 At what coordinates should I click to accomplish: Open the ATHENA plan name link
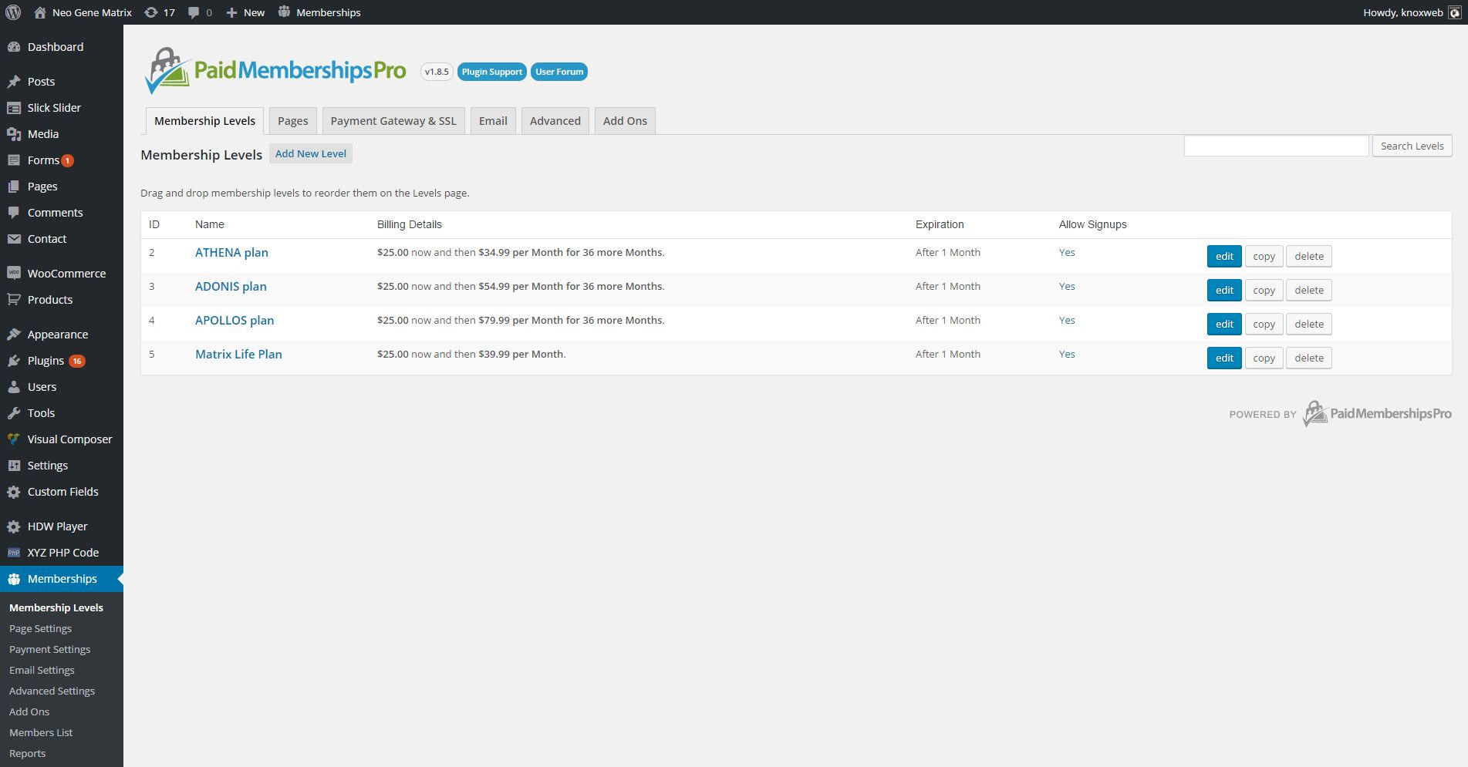pyautogui.click(x=231, y=252)
